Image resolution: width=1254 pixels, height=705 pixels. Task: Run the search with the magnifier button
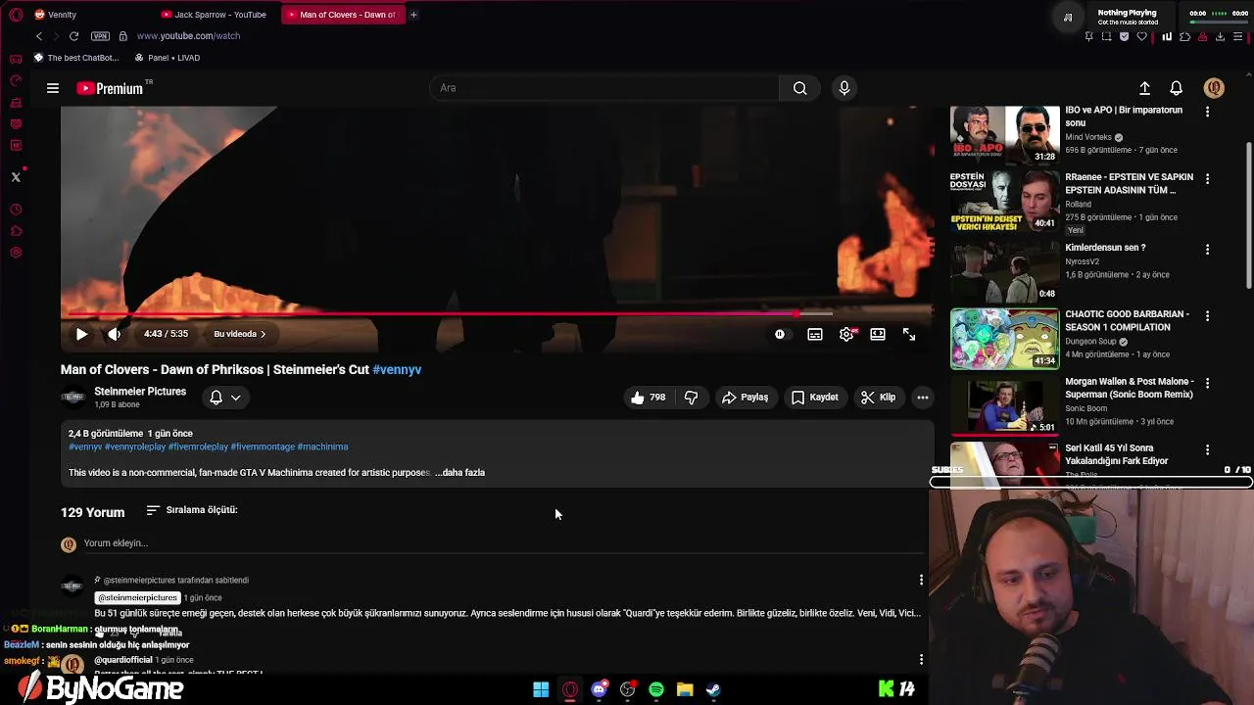(x=800, y=88)
